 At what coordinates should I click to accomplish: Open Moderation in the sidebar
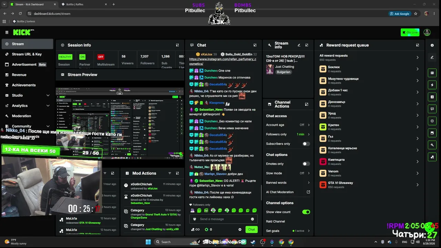pos(28,116)
